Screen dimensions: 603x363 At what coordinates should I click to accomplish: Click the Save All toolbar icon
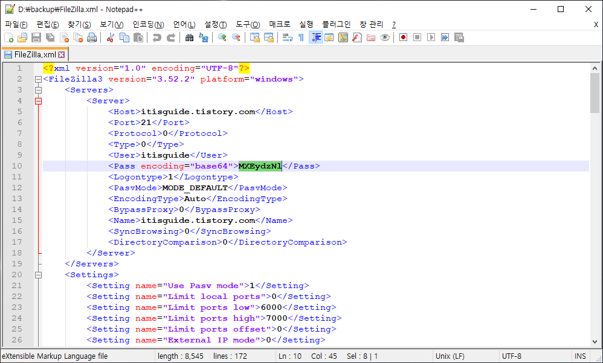50,37
